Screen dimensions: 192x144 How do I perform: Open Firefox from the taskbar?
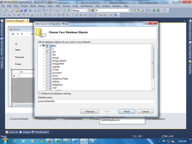(x=50, y=141)
